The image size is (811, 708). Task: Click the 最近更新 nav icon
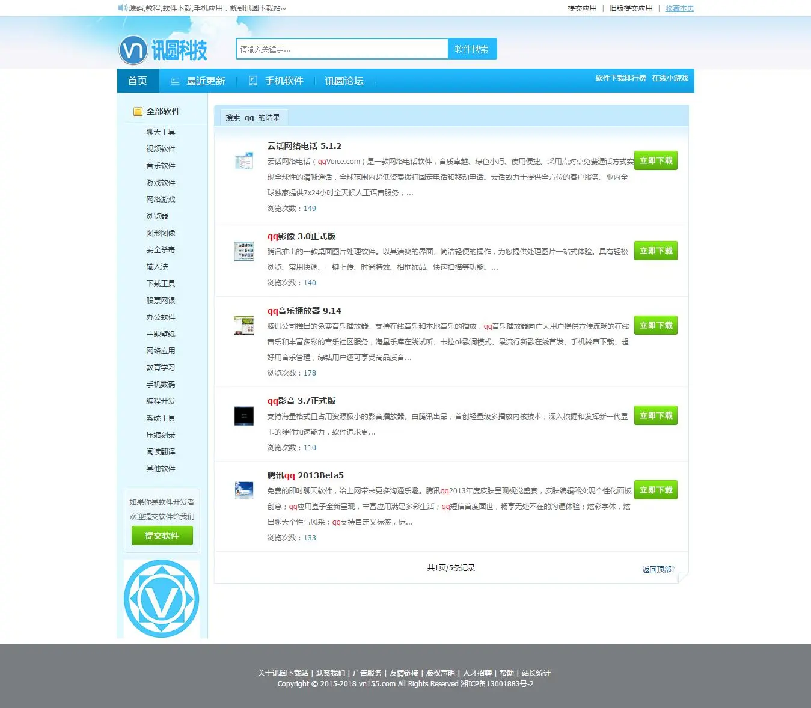tap(175, 81)
